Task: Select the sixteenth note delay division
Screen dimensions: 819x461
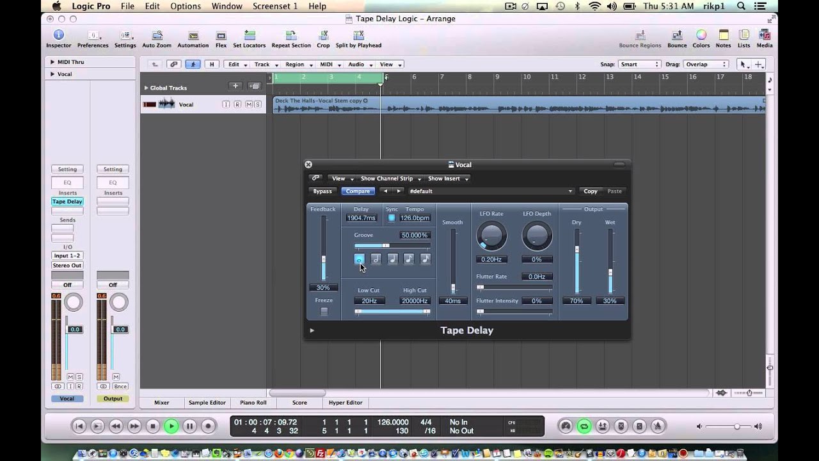Action: click(425, 259)
